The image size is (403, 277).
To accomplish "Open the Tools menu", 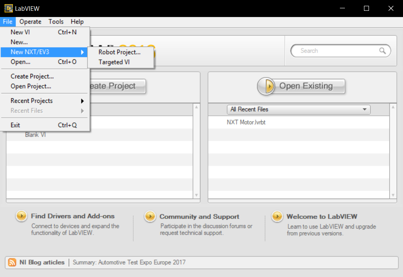I will (x=56, y=22).
